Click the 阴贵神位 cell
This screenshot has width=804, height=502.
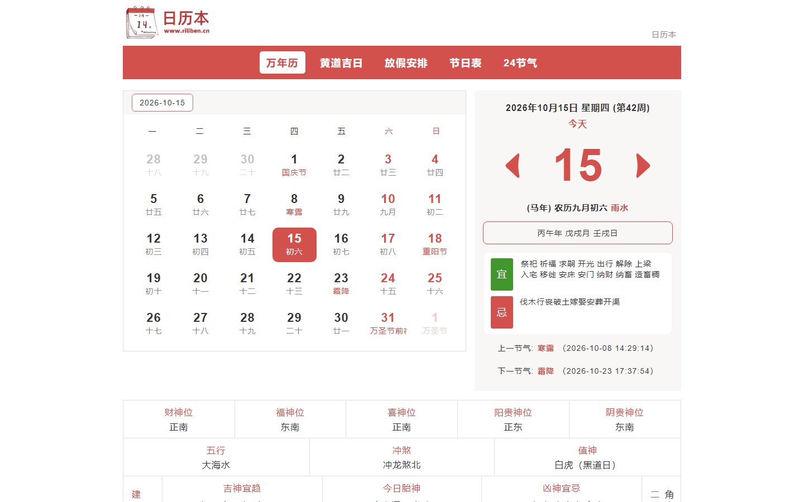click(625, 419)
